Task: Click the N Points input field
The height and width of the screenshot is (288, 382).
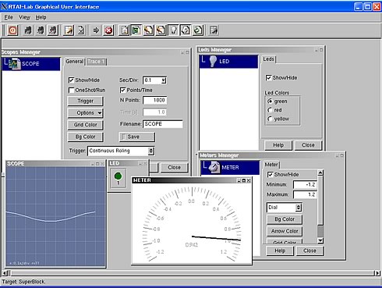Action: (x=155, y=101)
